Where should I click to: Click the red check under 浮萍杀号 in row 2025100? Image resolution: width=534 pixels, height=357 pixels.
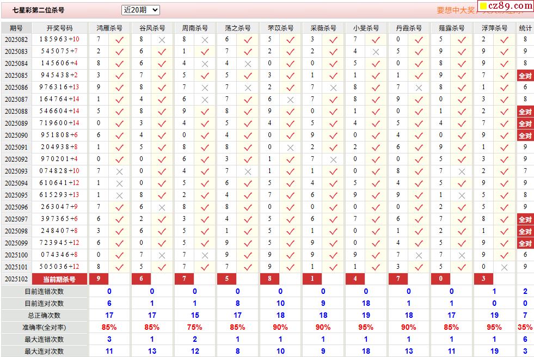[505, 256]
